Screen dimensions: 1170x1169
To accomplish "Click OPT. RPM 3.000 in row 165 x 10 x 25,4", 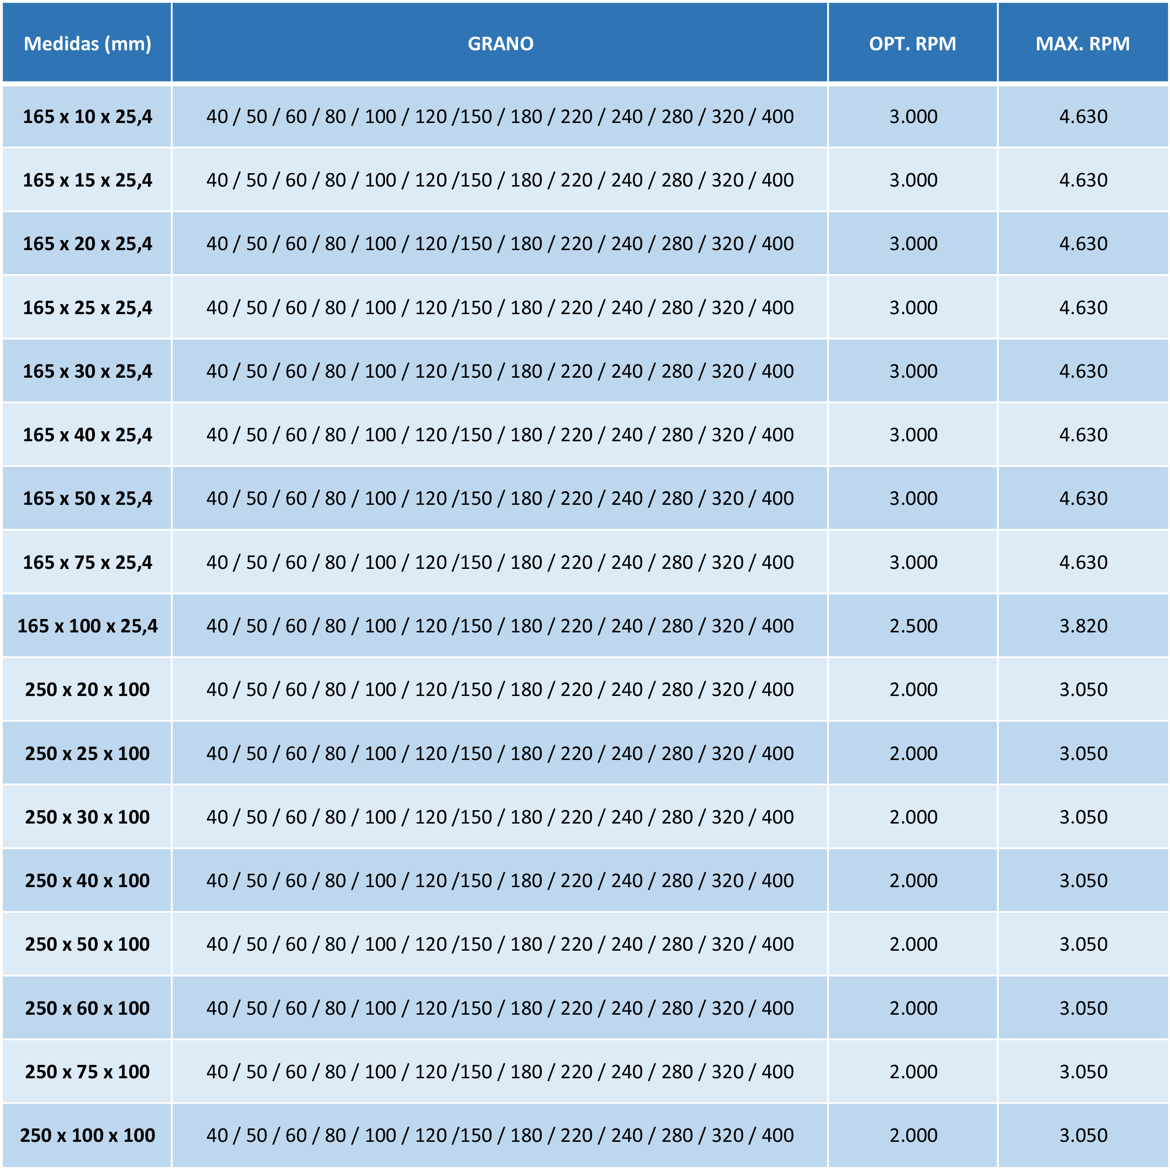I will pos(913,116).
